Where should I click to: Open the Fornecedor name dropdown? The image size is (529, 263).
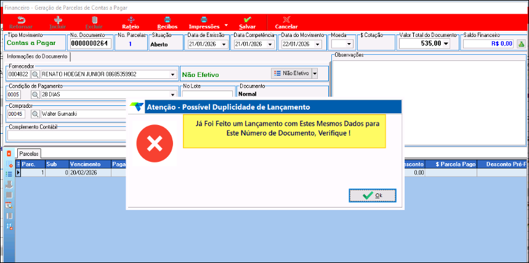point(172,75)
